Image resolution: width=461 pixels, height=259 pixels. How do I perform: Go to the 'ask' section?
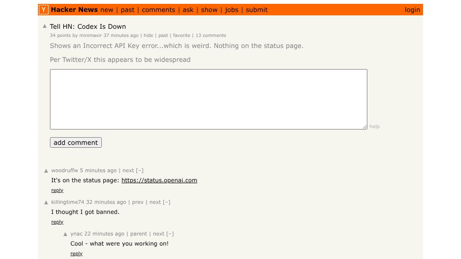[188, 10]
